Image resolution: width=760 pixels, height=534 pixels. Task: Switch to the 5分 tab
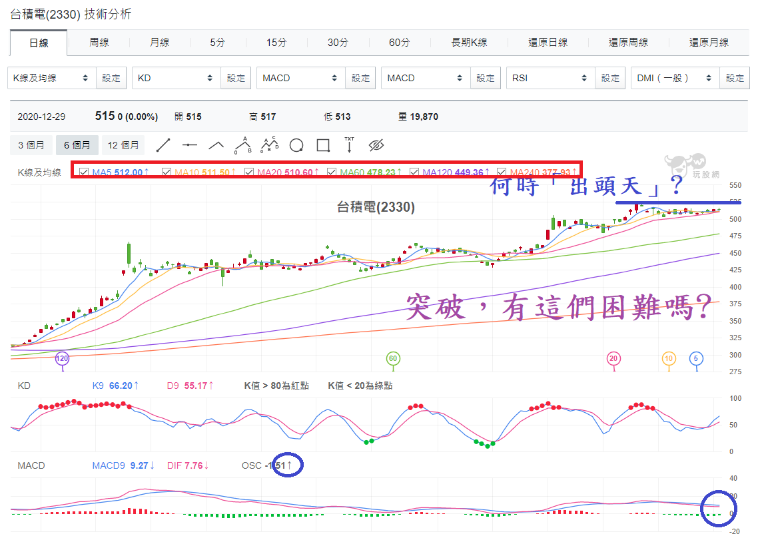(x=218, y=43)
